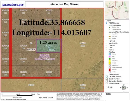
Task: Click the 29N 16W township label
Action: 31,50
